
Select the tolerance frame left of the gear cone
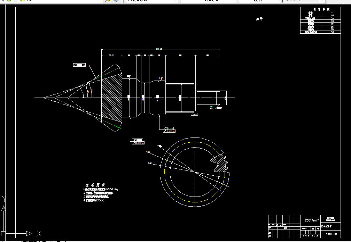79,65
